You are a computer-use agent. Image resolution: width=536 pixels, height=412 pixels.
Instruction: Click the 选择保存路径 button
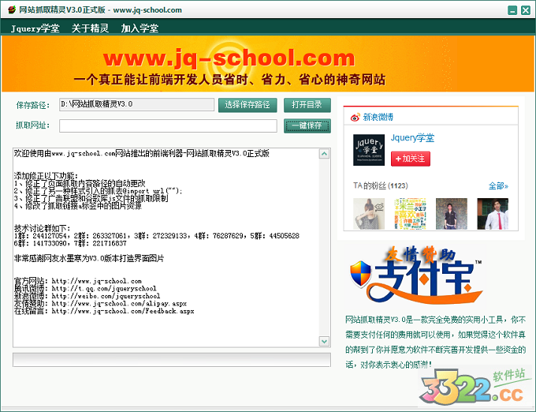click(x=248, y=105)
